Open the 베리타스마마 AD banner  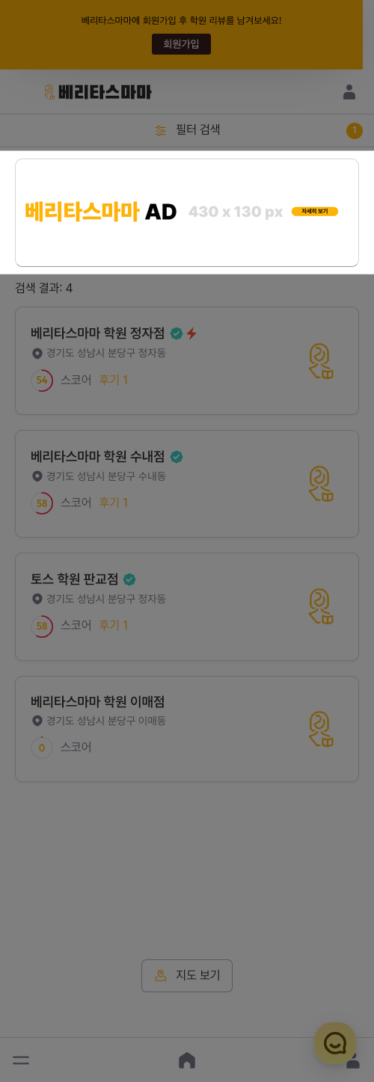(187, 212)
